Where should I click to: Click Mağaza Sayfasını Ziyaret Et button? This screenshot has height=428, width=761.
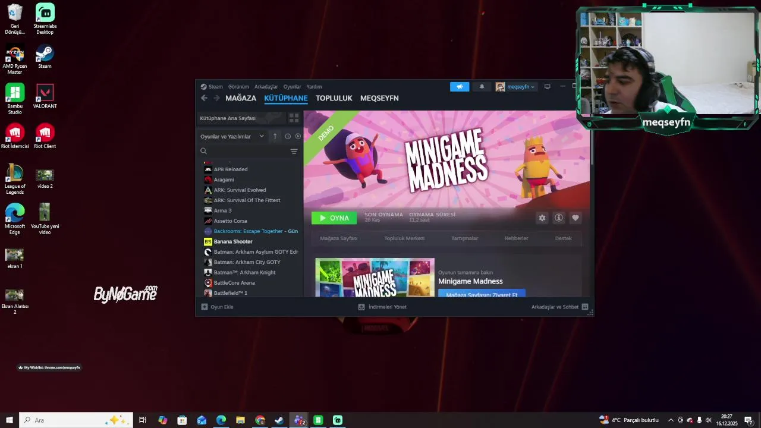coord(482,294)
